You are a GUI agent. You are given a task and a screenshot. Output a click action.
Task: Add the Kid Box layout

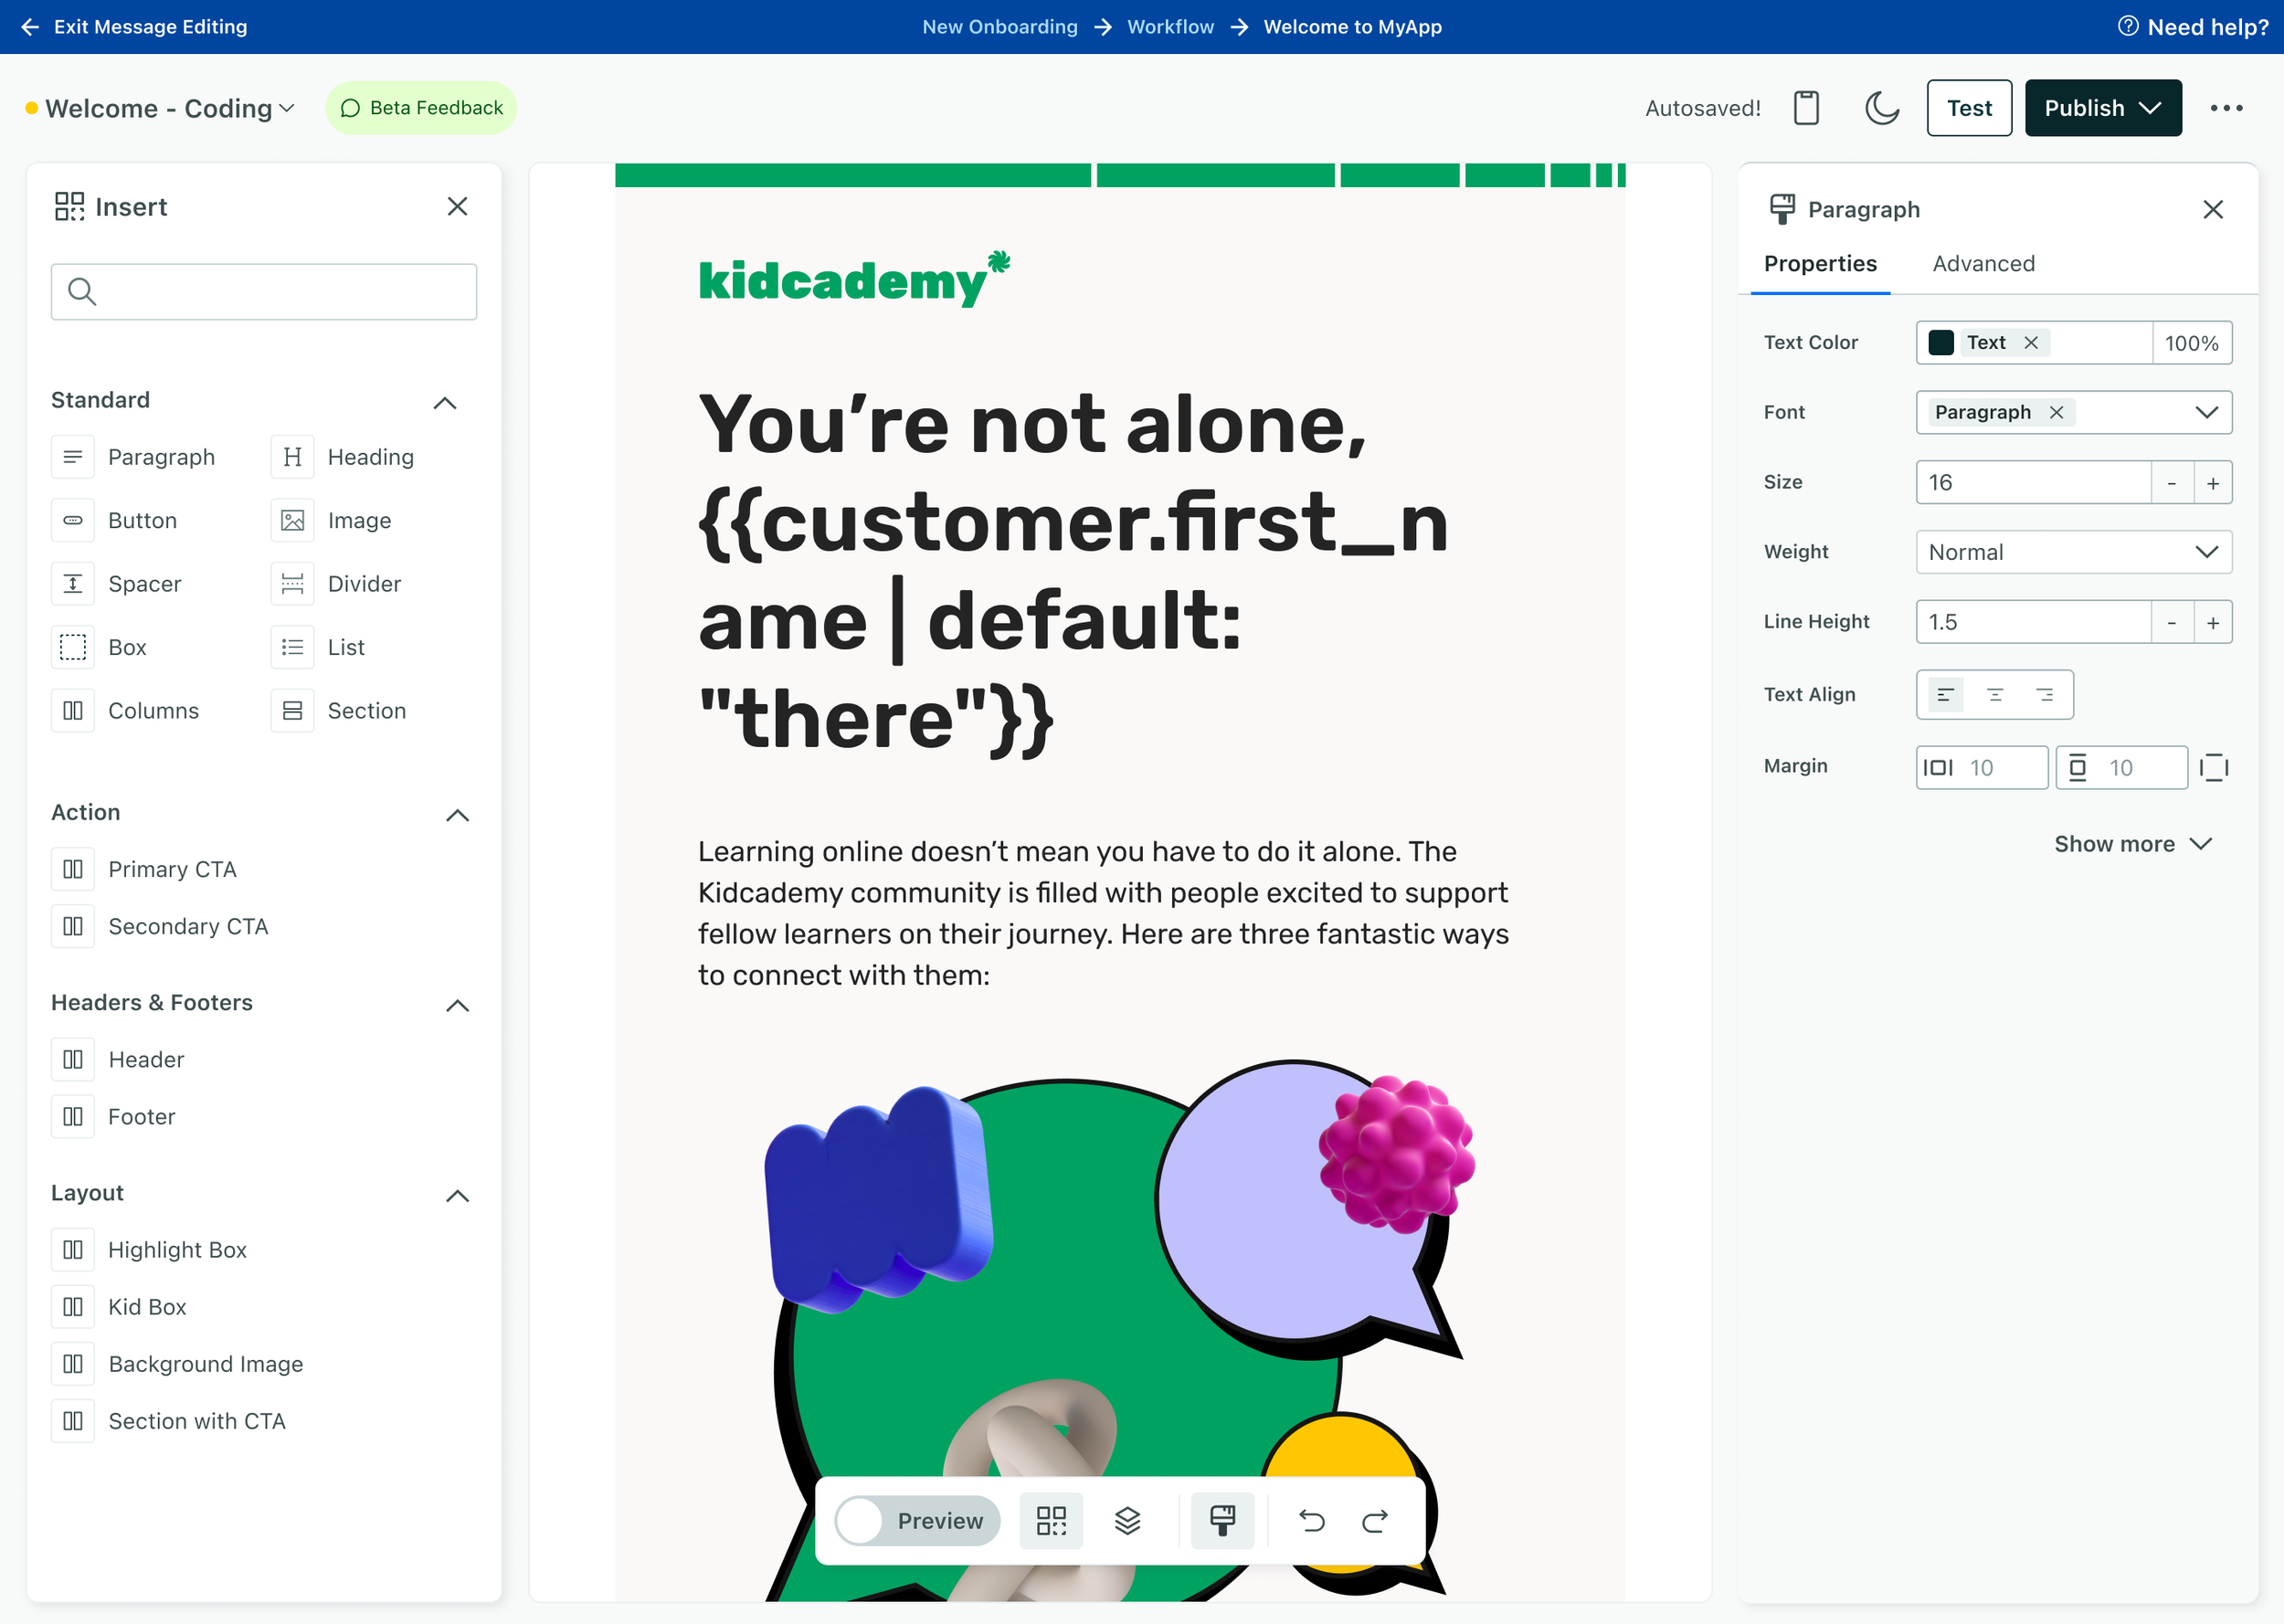coord(120,1306)
